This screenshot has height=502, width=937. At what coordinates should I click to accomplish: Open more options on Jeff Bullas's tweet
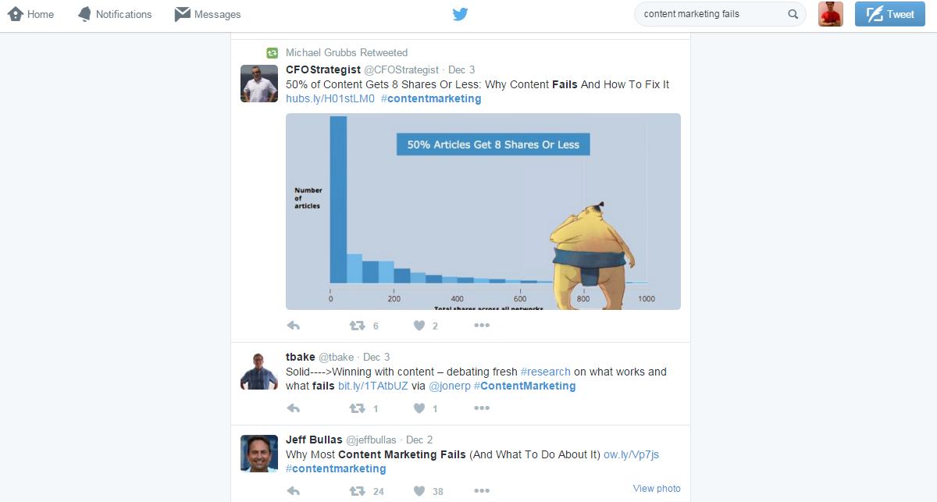coord(482,491)
